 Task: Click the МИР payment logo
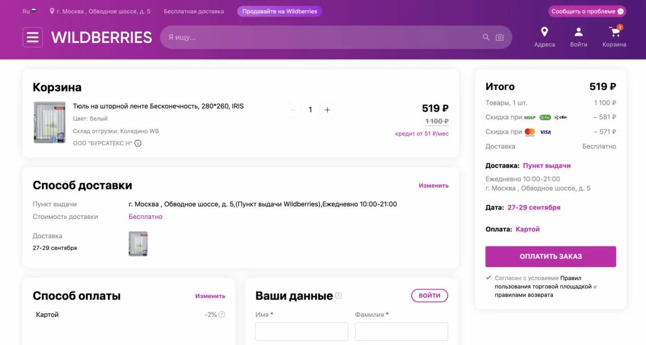tap(530, 117)
